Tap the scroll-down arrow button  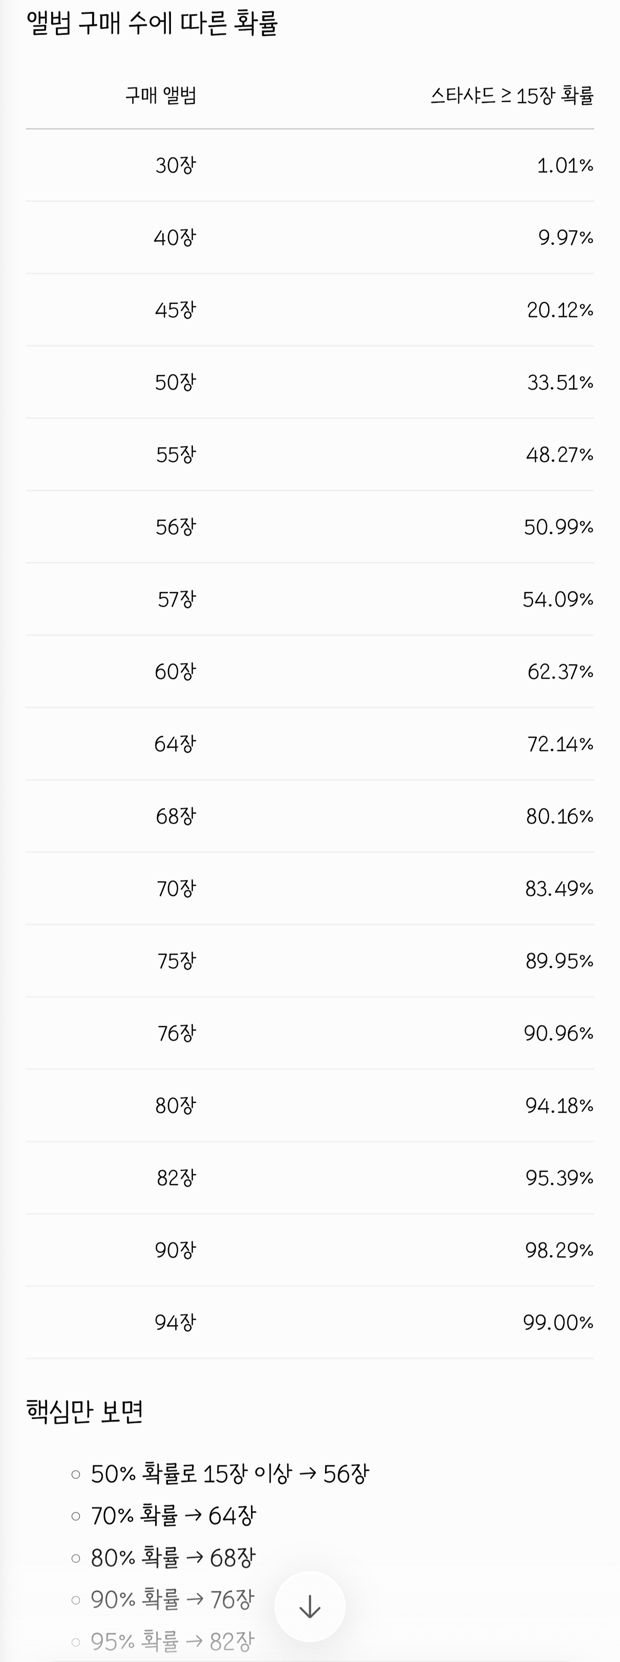click(x=309, y=1606)
